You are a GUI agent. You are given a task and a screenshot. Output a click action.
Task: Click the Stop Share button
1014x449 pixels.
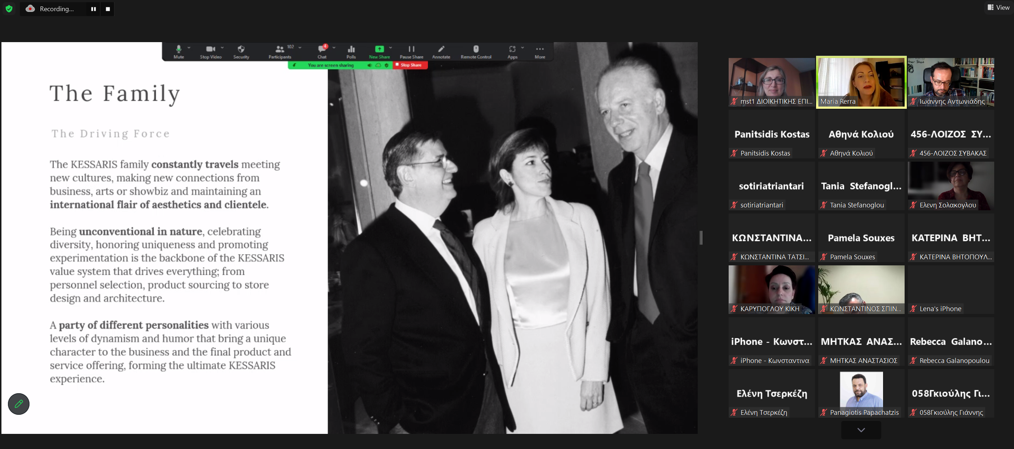pos(410,65)
